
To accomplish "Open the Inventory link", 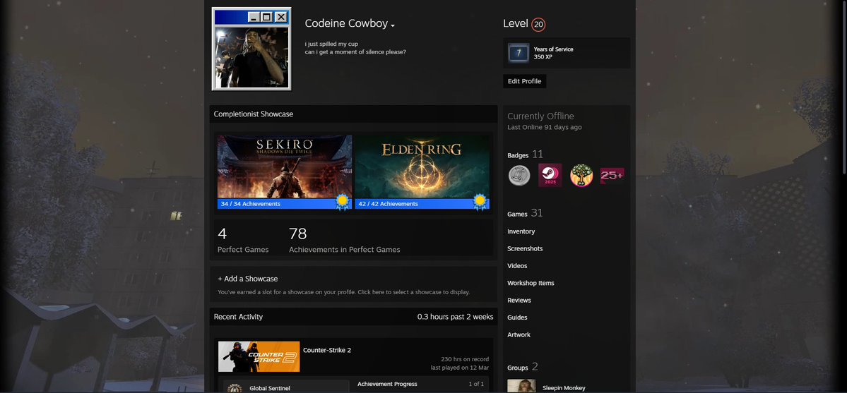I will click(521, 231).
